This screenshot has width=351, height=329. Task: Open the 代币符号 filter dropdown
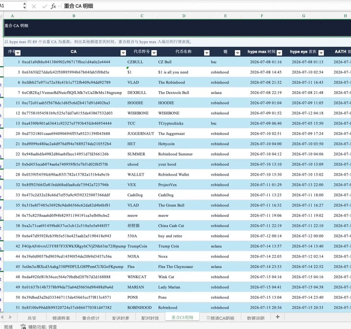pyautogui.click(x=154, y=53)
